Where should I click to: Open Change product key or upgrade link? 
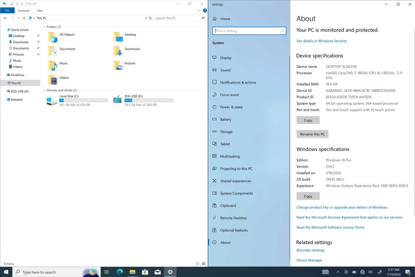pyautogui.click(x=342, y=207)
